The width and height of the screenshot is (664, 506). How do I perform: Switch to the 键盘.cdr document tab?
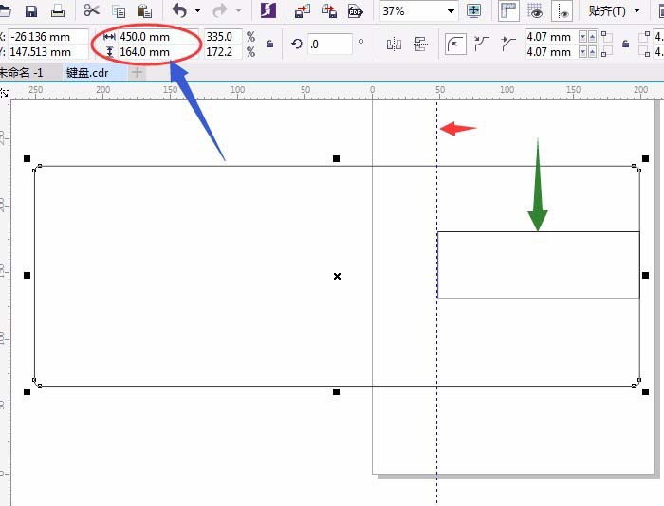[94, 72]
